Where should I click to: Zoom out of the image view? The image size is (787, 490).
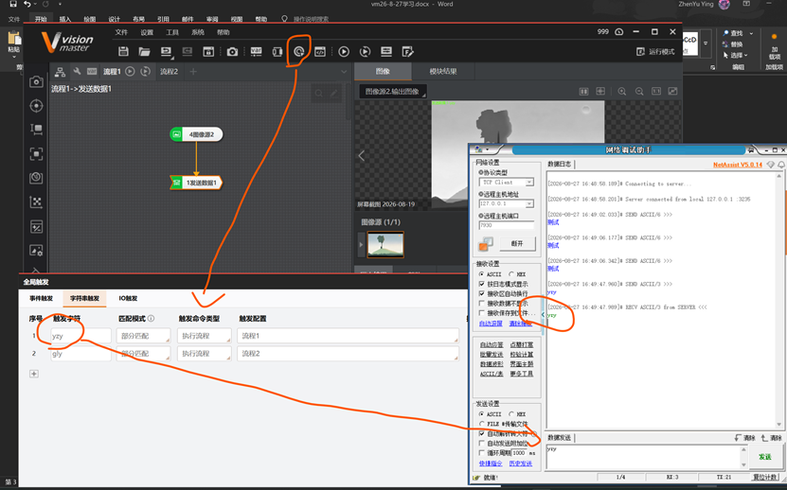(x=639, y=91)
